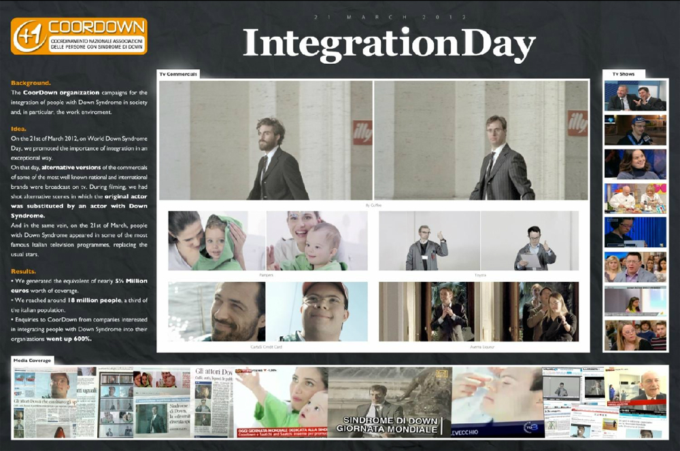680x451 pixels.
Task: Click the illy Coffee caption under top stills
Action: 373,205
